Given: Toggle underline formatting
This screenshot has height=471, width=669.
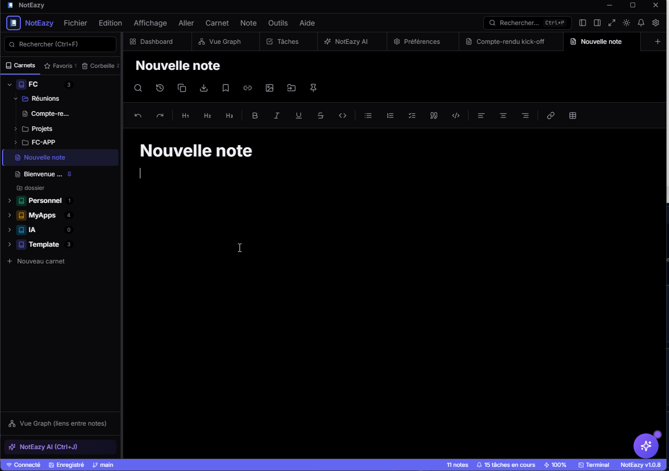Looking at the screenshot, I should tap(298, 116).
